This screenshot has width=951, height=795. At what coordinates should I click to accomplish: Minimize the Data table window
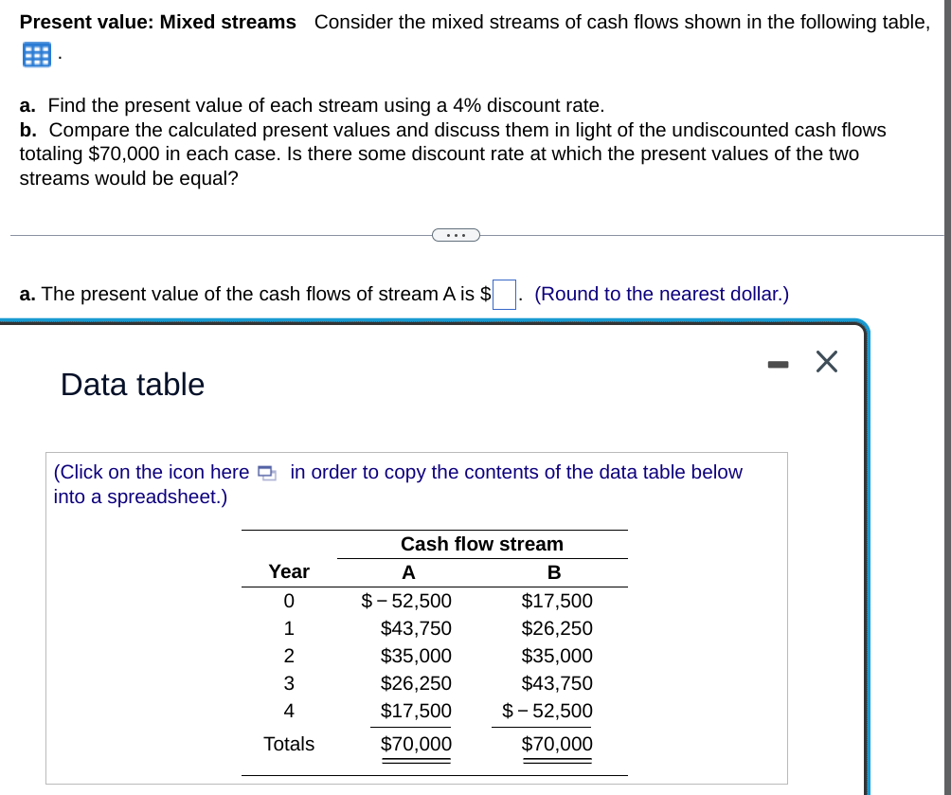tap(778, 363)
